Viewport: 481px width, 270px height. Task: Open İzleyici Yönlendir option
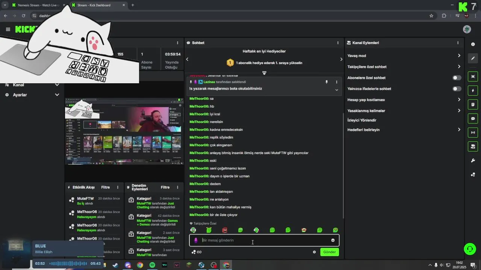pyautogui.click(x=362, y=120)
